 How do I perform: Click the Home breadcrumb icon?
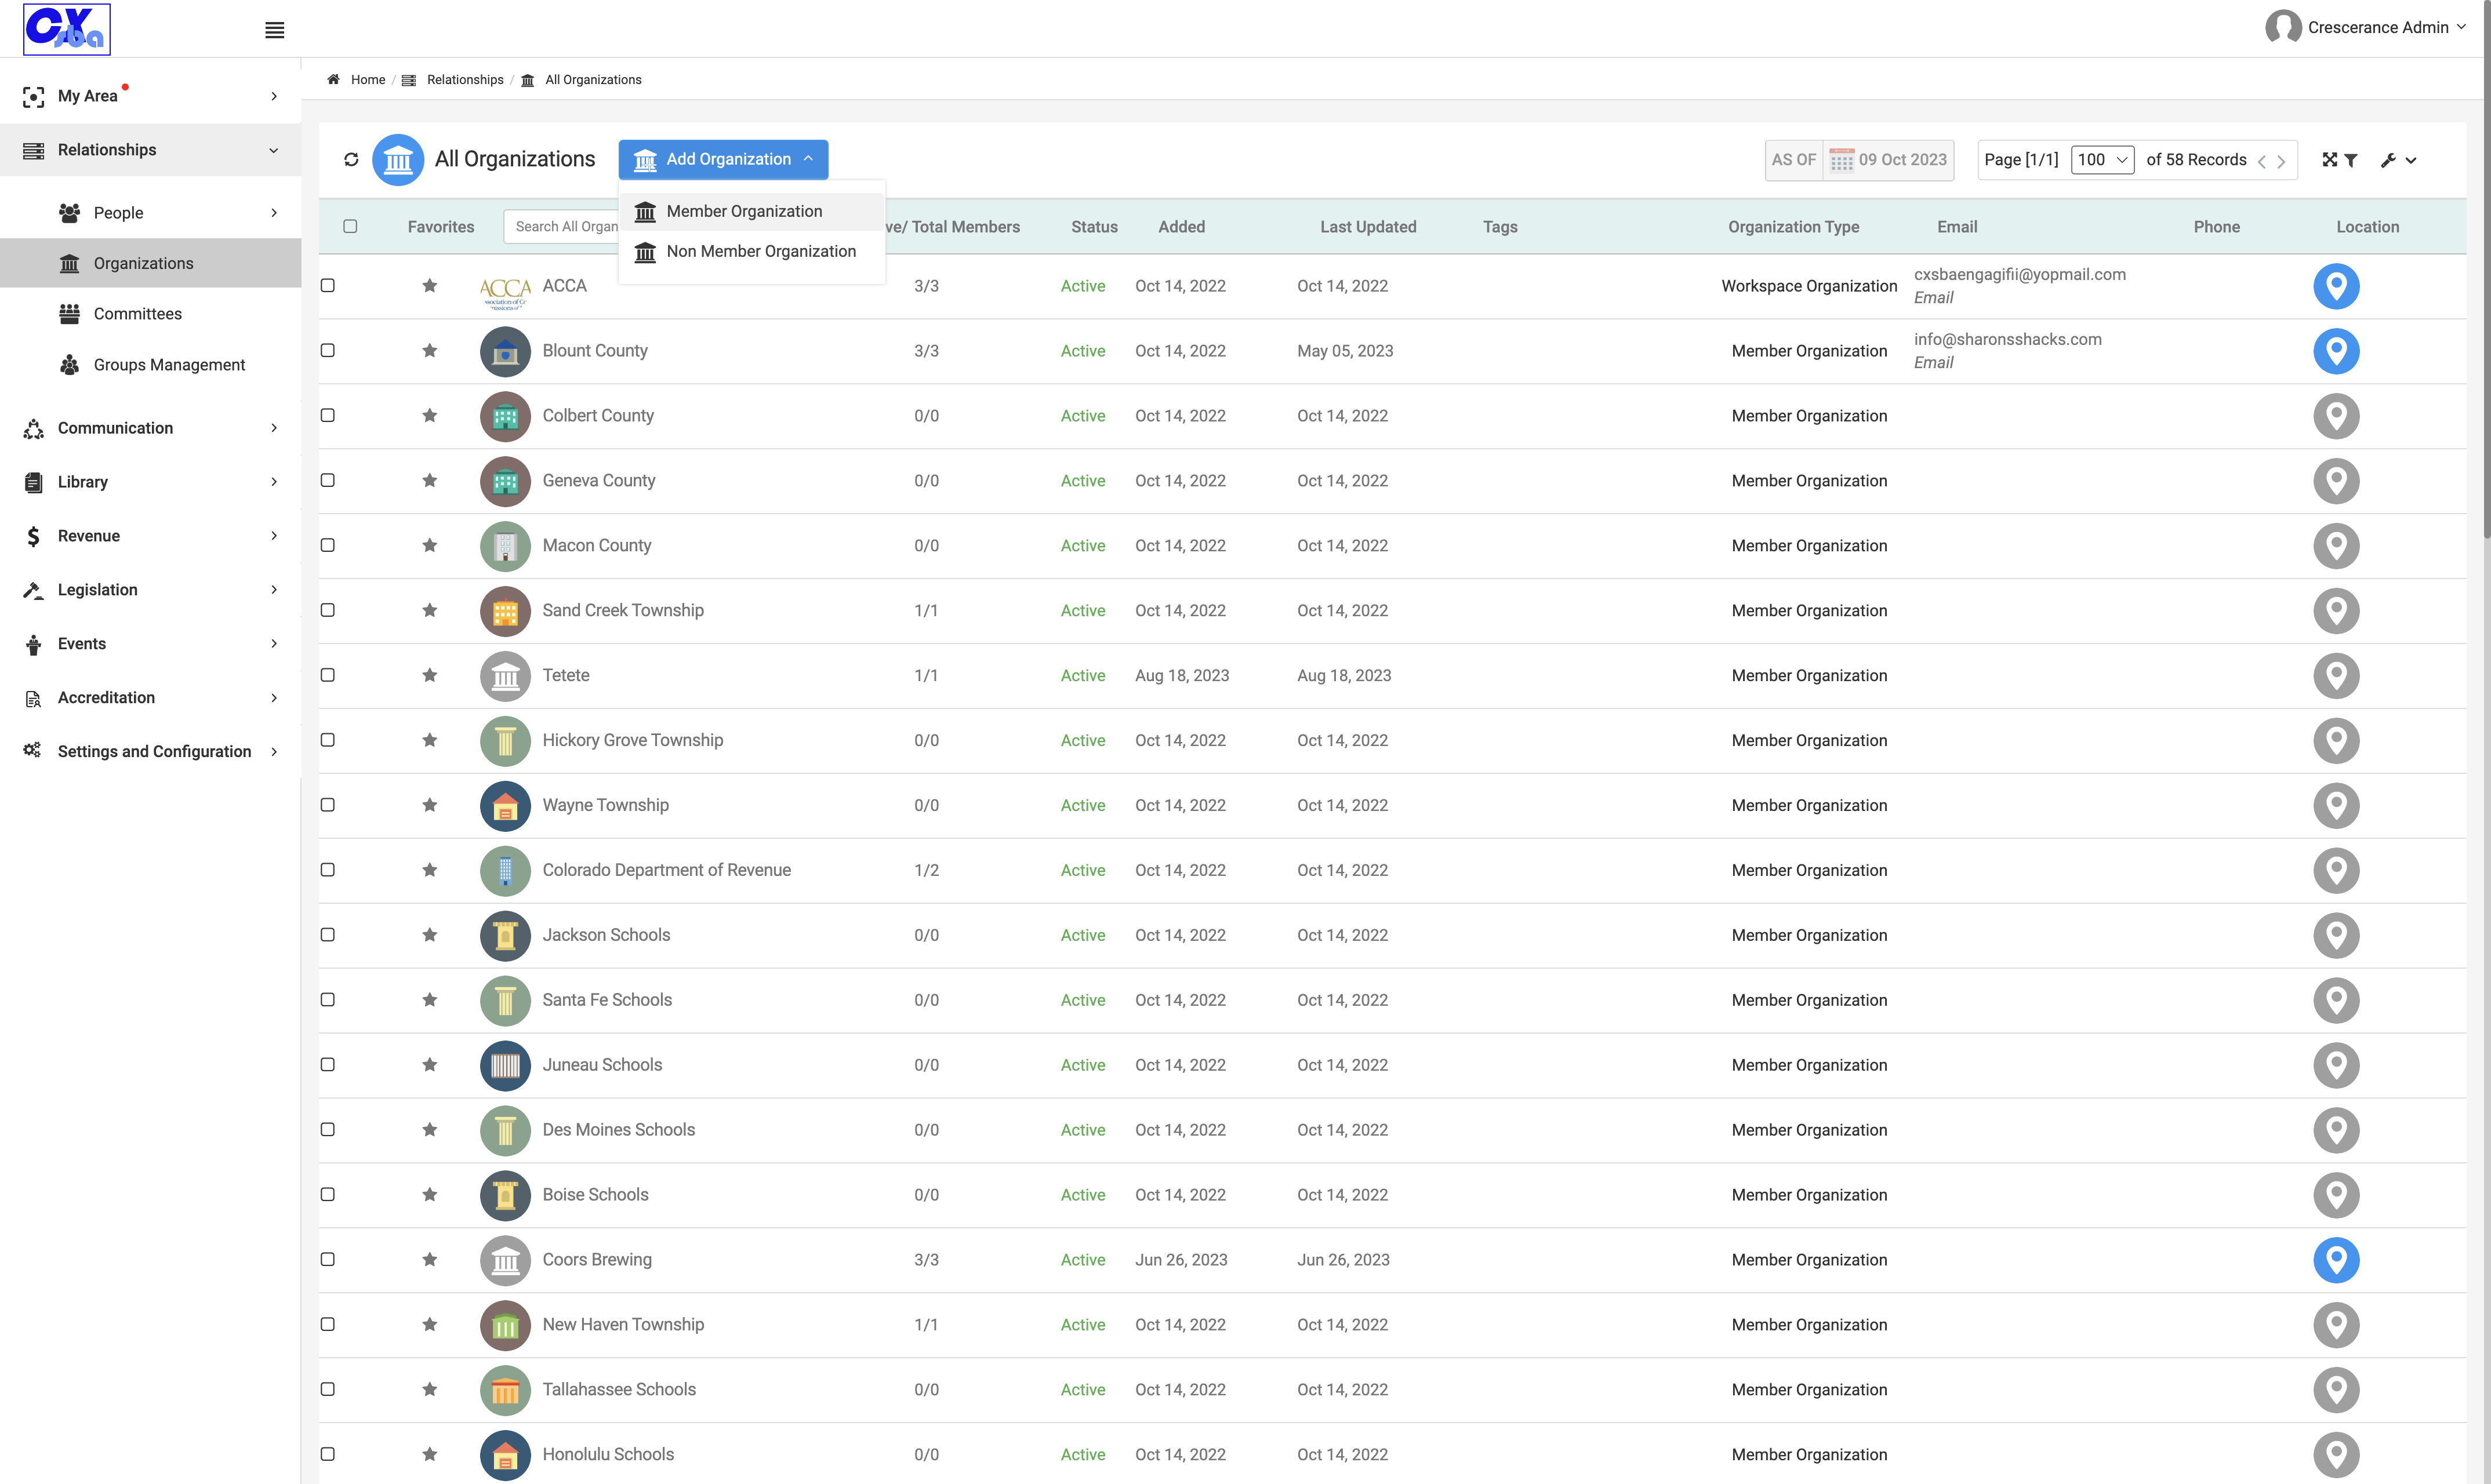pyautogui.click(x=333, y=79)
